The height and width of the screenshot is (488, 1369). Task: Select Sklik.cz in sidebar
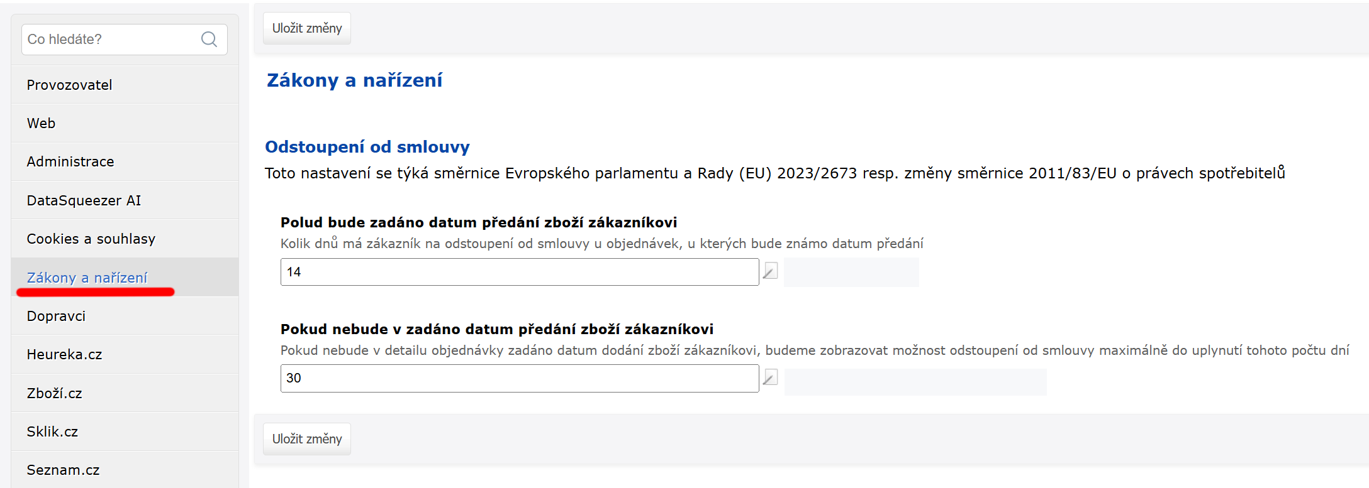coord(125,431)
